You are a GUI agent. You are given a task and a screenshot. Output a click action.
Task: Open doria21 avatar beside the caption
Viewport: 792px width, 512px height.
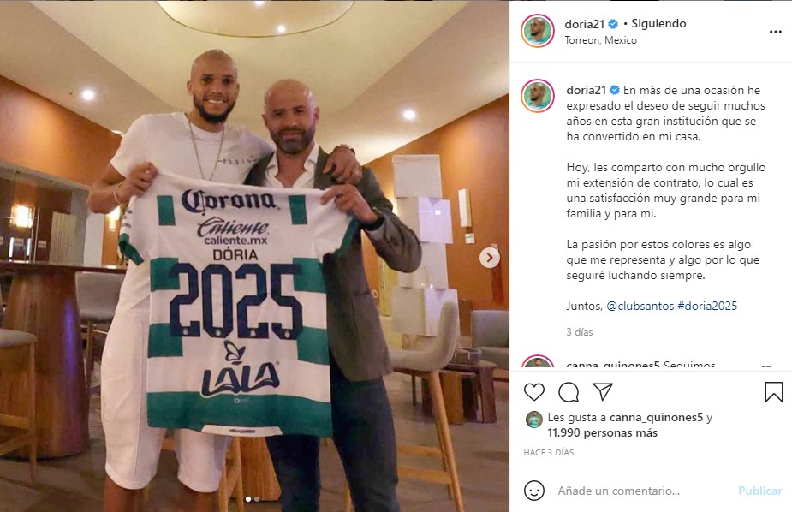538,95
